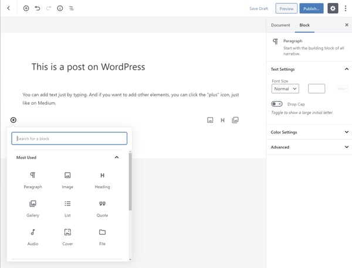This screenshot has width=352, height=268.
Task: Switch to the Document tab
Action: click(280, 25)
